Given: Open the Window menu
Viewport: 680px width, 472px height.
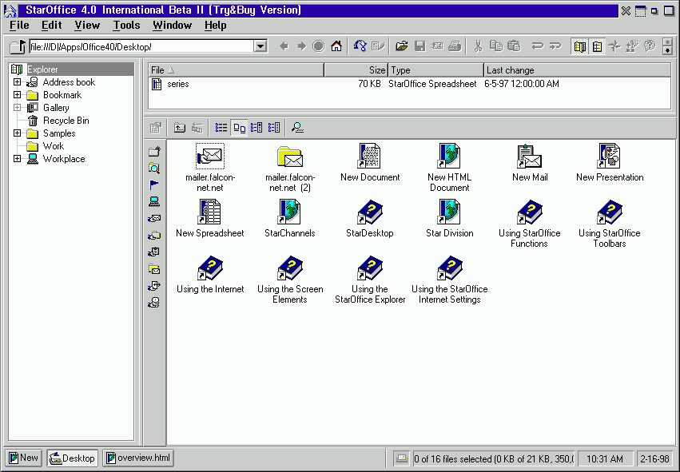Looking at the screenshot, I should 172,26.
